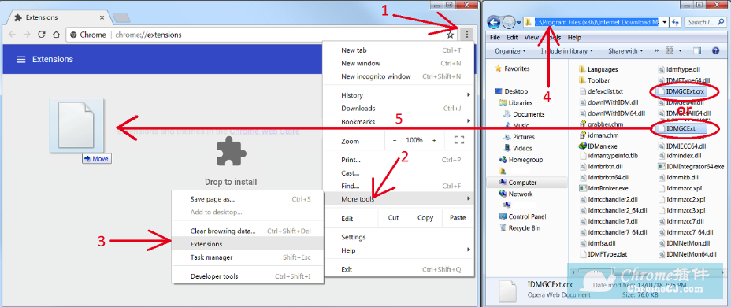Click Chrome's back arrow
The image size is (731, 307).
click(x=13, y=35)
